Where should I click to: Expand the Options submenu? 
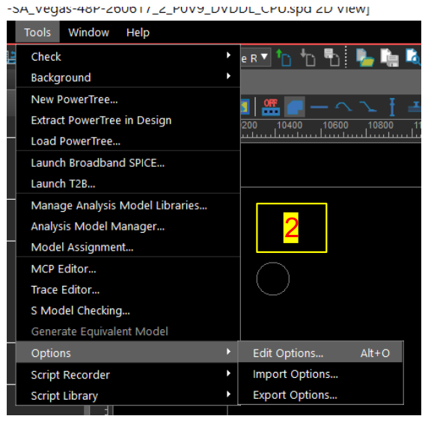[128, 352]
